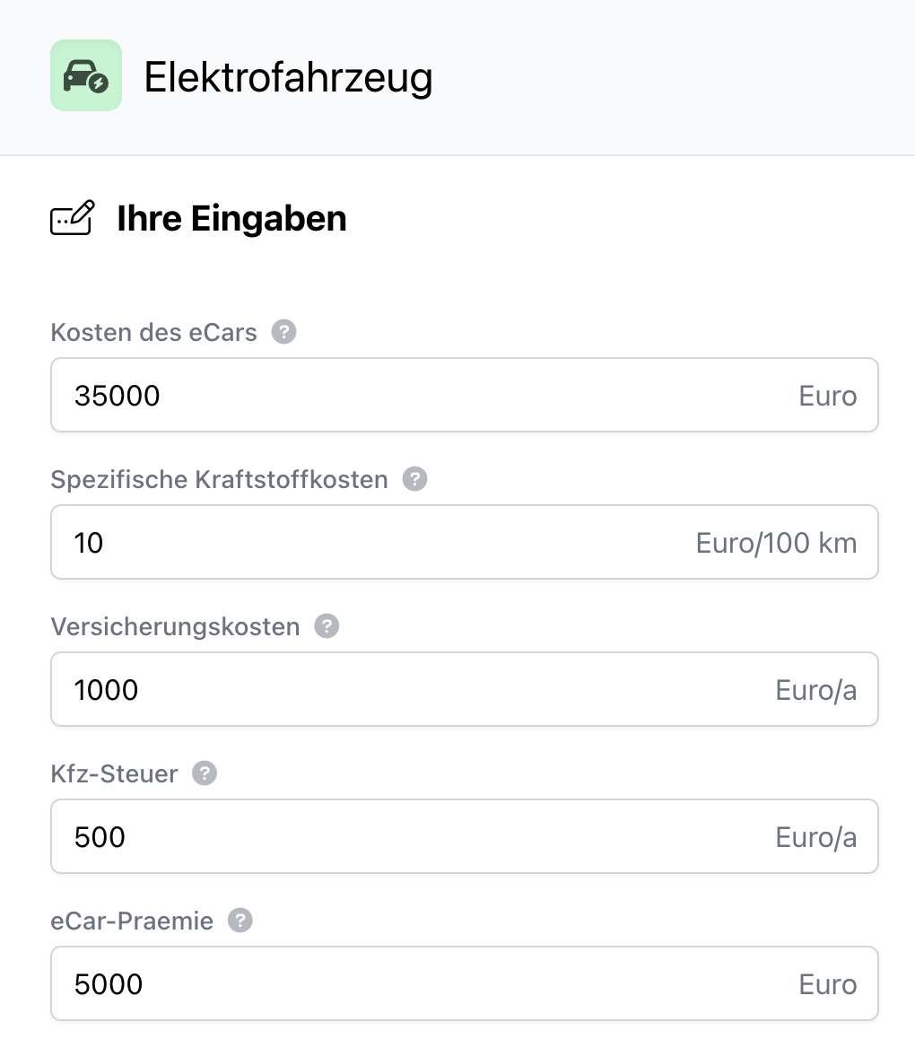Open help for Kosten des eCars
The height and width of the screenshot is (1039, 915).
[283, 332]
